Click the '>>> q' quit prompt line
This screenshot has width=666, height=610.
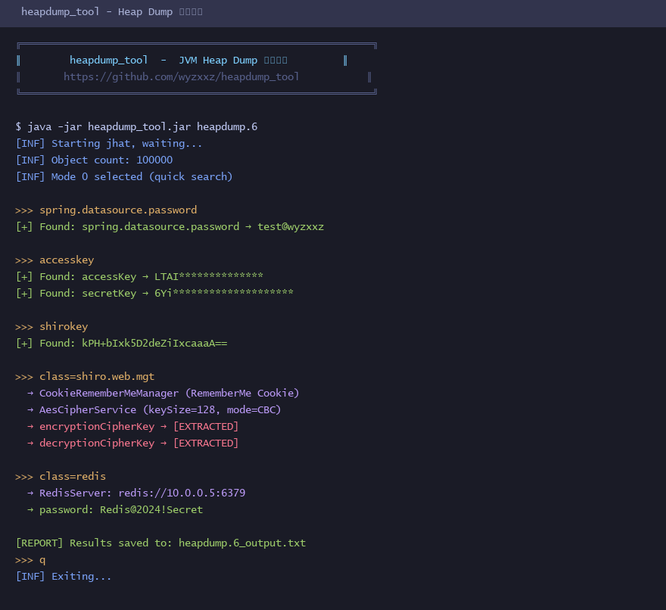tap(30, 560)
